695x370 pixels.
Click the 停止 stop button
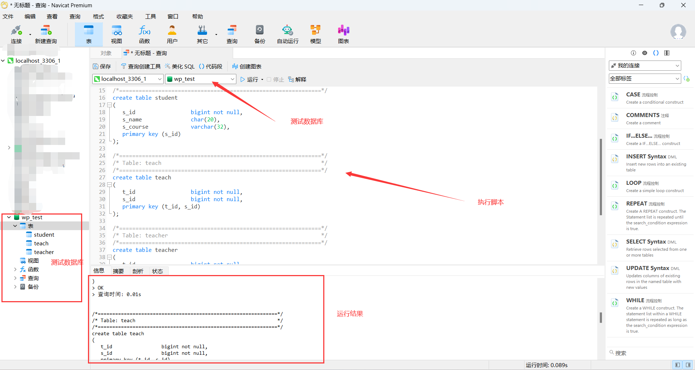pos(275,79)
